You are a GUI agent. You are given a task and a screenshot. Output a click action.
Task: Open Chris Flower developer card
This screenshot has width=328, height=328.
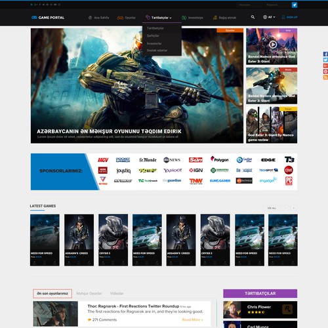[260, 310]
